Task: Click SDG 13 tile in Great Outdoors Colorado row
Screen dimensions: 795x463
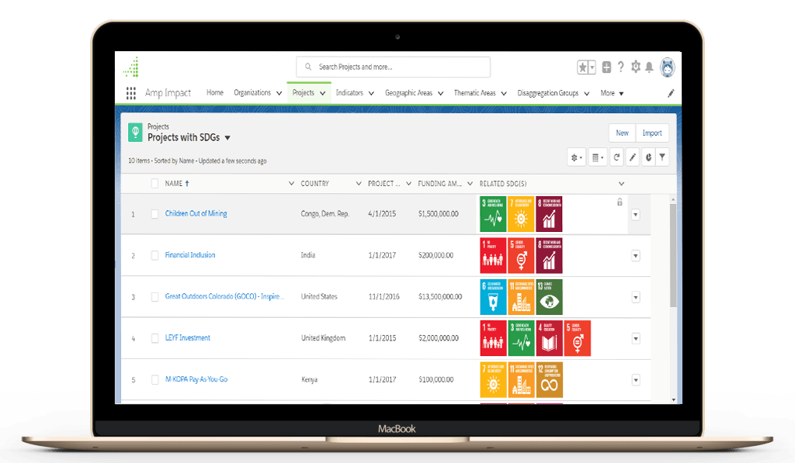Action: click(550, 297)
